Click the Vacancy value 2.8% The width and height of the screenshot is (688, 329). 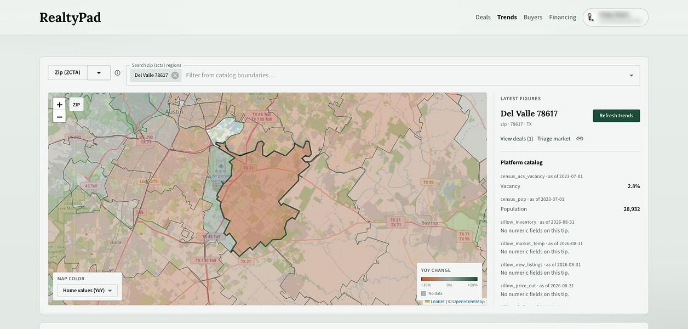634,186
